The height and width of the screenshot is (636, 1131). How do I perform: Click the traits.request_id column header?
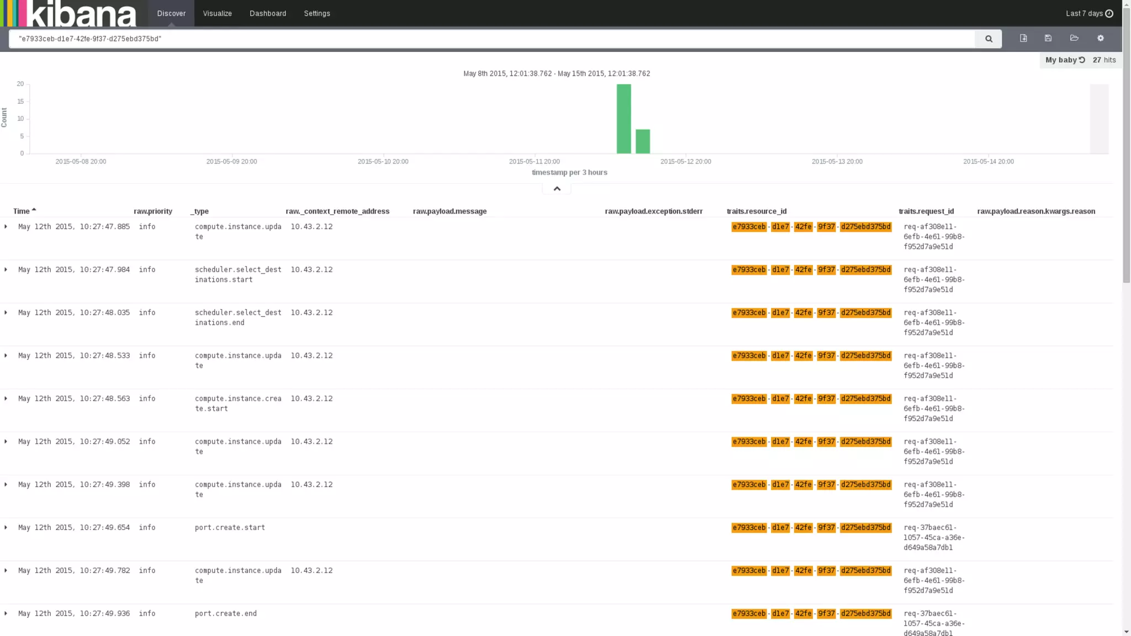[x=926, y=211]
